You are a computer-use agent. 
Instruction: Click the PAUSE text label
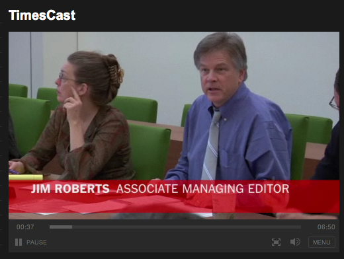pos(36,242)
